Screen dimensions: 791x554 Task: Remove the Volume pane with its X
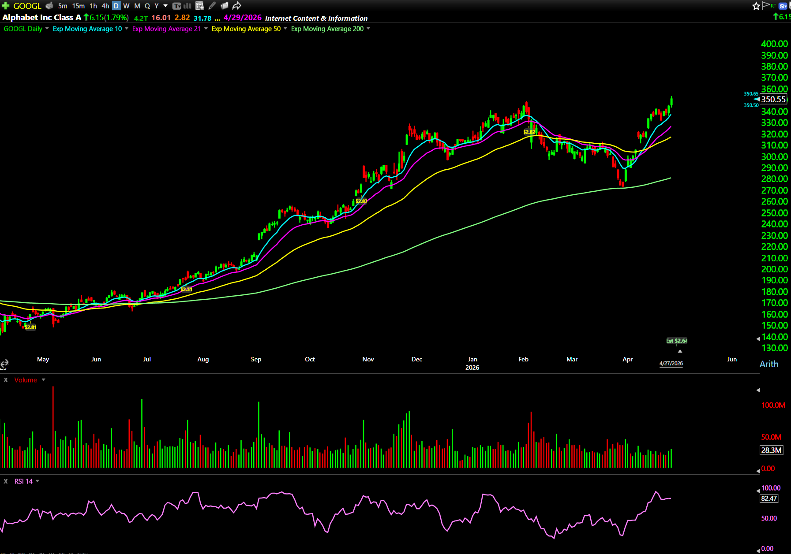tap(6, 380)
